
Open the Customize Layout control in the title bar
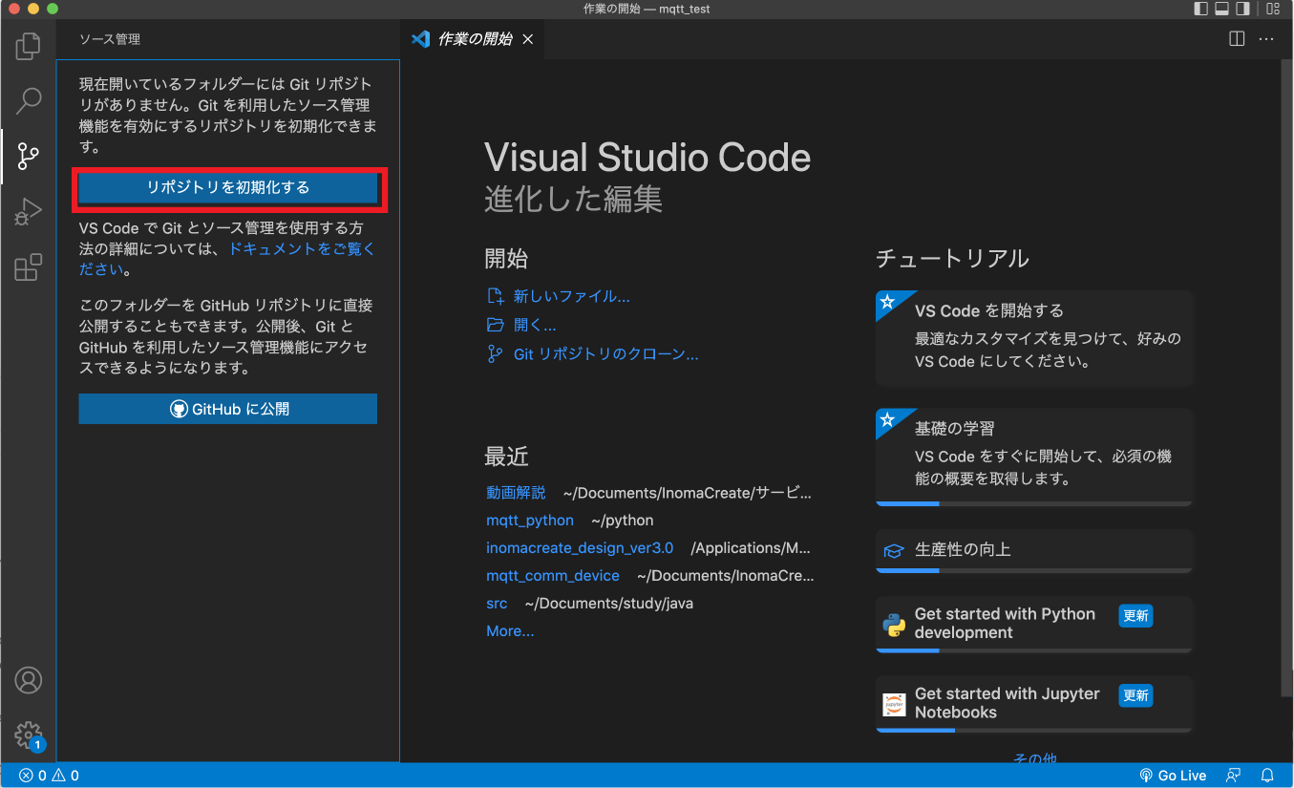point(1272,9)
